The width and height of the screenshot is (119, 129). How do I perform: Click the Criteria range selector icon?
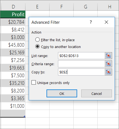pyautogui.click(x=108, y=64)
